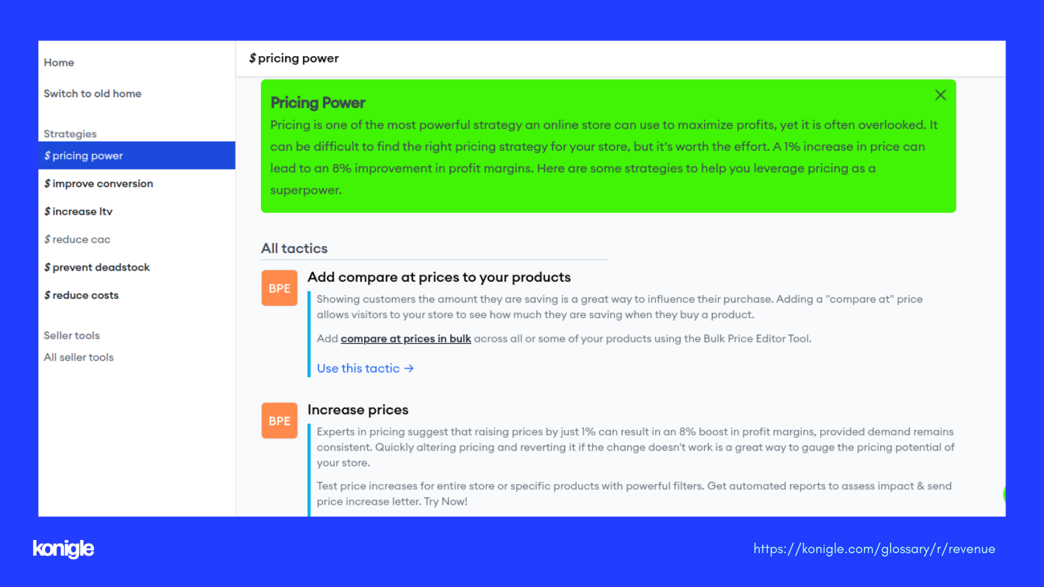The width and height of the screenshot is (1044, 587).
Task: Follow compare at prices in bulk link
Action: click(x=406, y=339)
